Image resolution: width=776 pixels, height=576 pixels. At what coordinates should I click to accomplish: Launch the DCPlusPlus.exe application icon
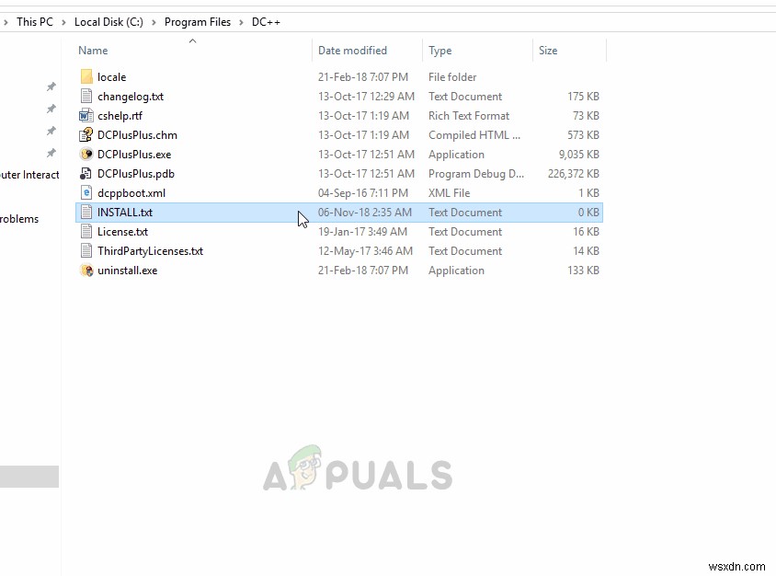coord(86,154)
